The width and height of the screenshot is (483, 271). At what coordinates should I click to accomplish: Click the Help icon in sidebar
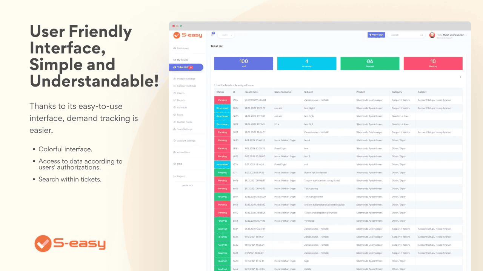(174, 164)
